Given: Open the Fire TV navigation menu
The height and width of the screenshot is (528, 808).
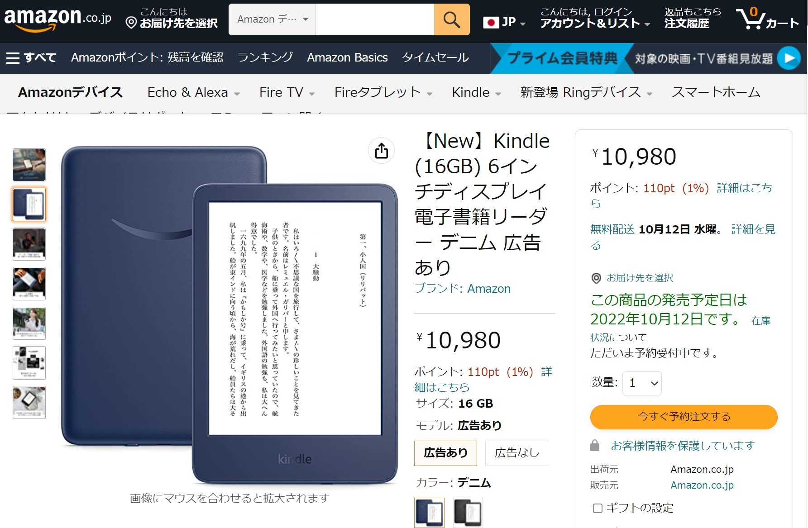Looking at the screenshot, I should coord(285,92).
